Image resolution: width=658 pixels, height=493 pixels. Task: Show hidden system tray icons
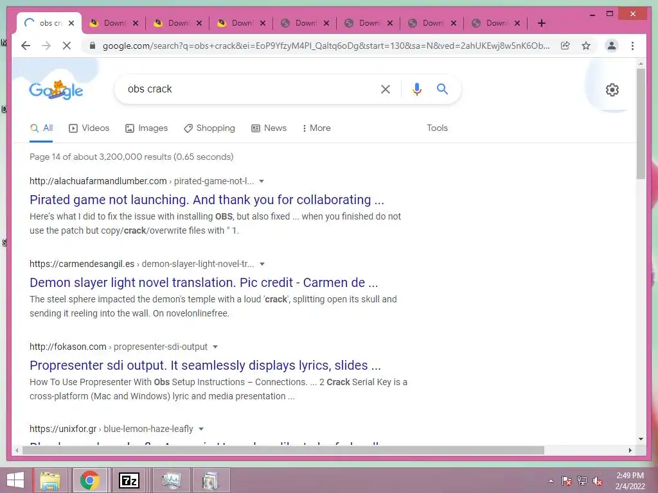click(x=551, y=481)
